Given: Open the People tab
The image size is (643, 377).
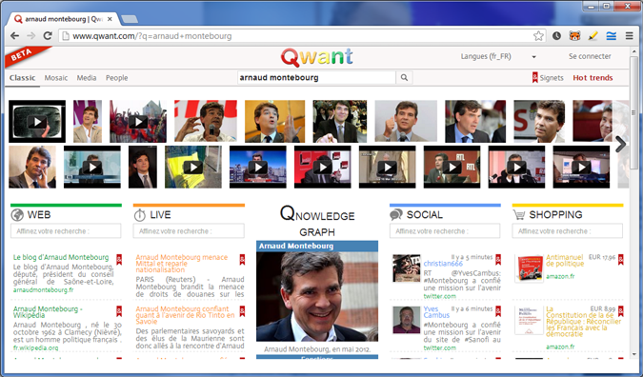Looking at the screenshot, I should pyautogui.click(x=117, y=78).
